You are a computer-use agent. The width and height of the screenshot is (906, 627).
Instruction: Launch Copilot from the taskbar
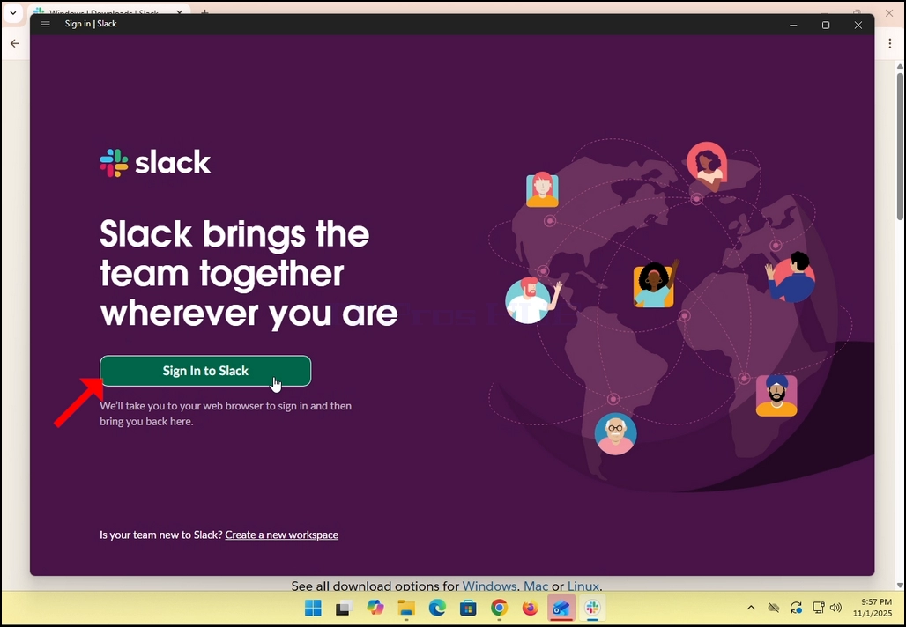click(375, 608)
